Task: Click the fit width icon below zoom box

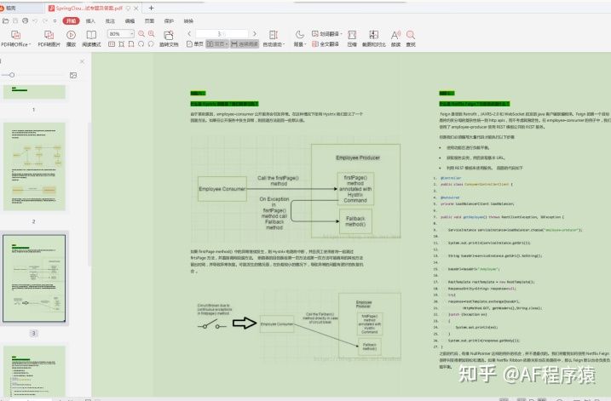Action: (x=131, y=44)
